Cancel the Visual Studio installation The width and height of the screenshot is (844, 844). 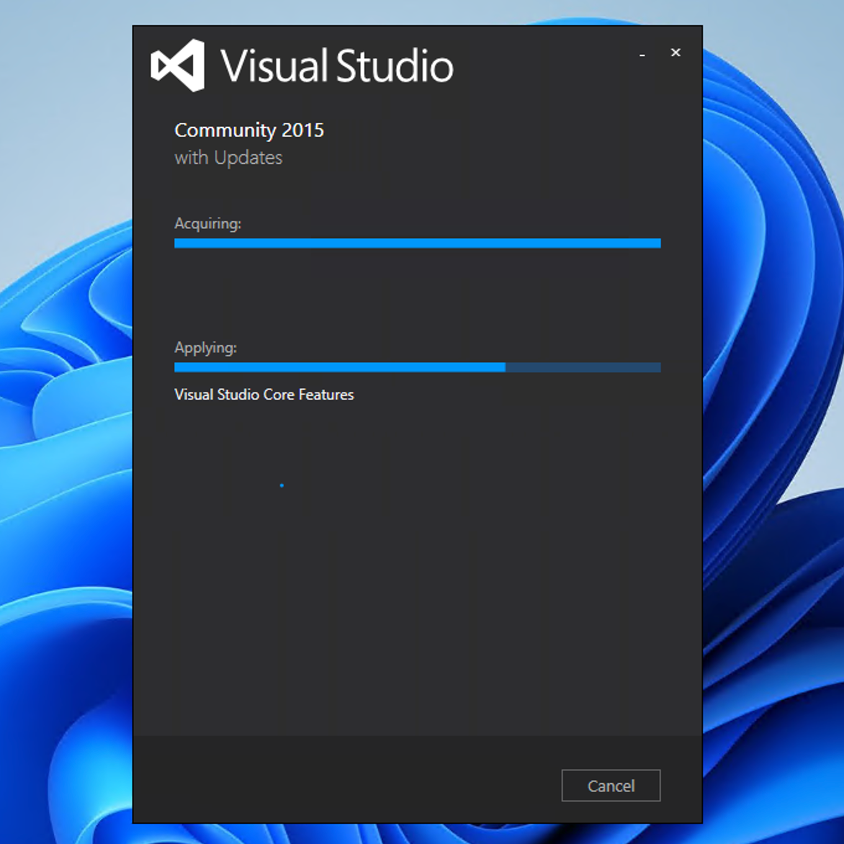coord(611,786)
